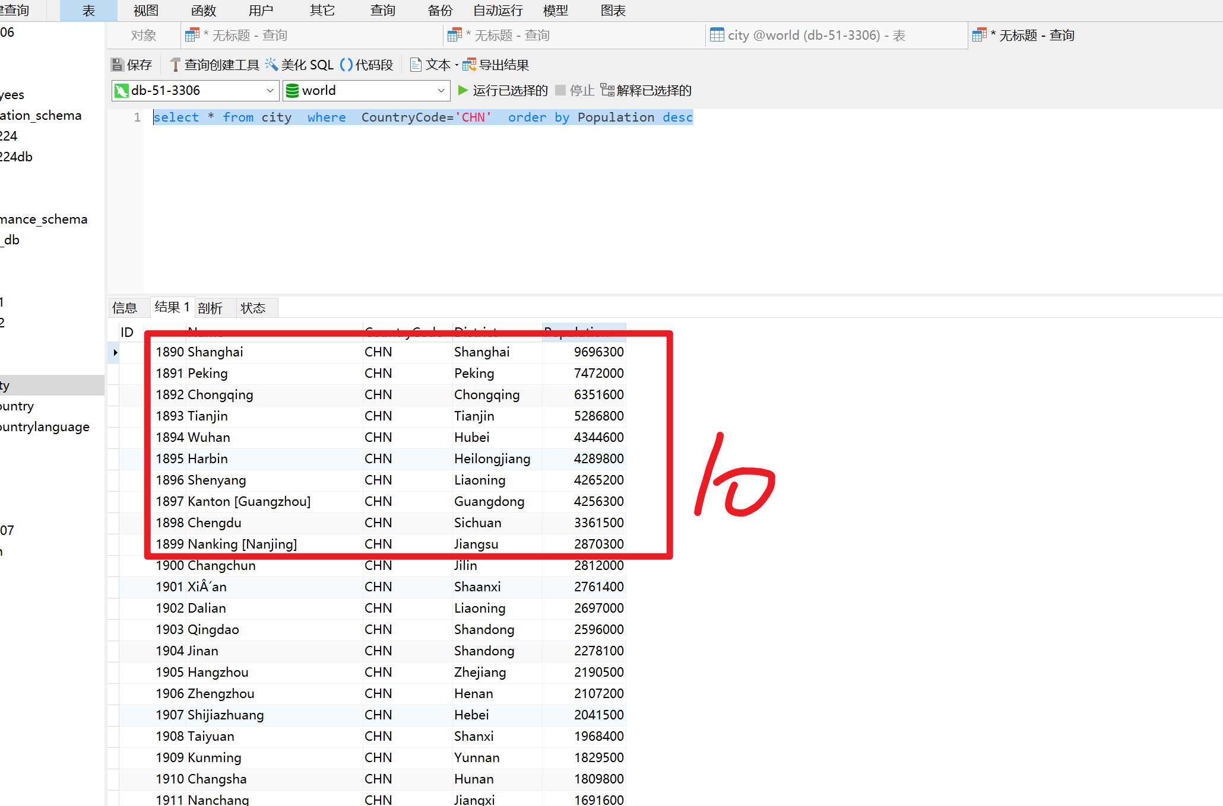Screen dimensions: 1223x806
Task: Select the 视图 menu item
Action: point(146,11)
